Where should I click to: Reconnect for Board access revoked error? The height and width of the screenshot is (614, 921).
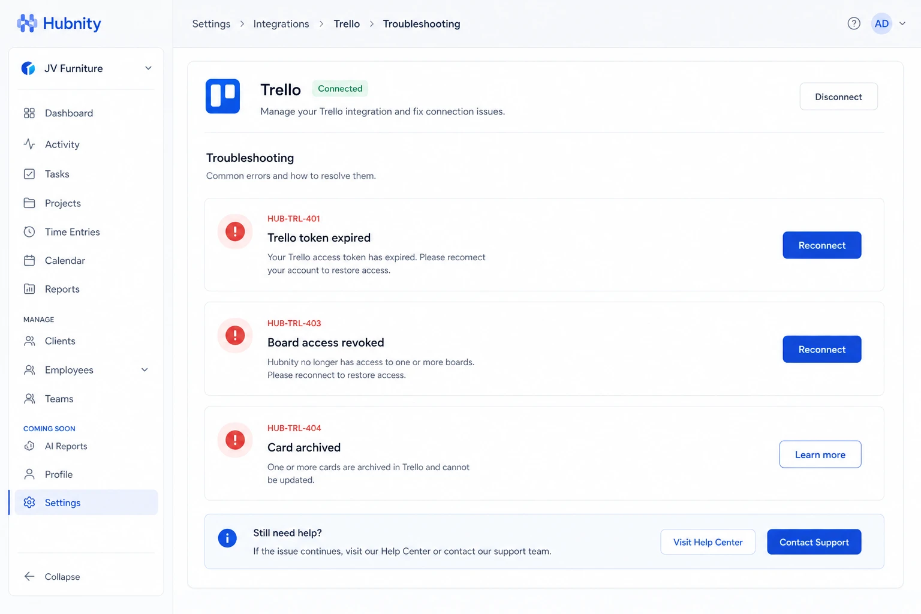(x=821, y=350)
